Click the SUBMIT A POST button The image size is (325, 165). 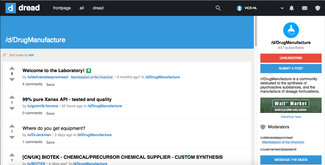291,68
